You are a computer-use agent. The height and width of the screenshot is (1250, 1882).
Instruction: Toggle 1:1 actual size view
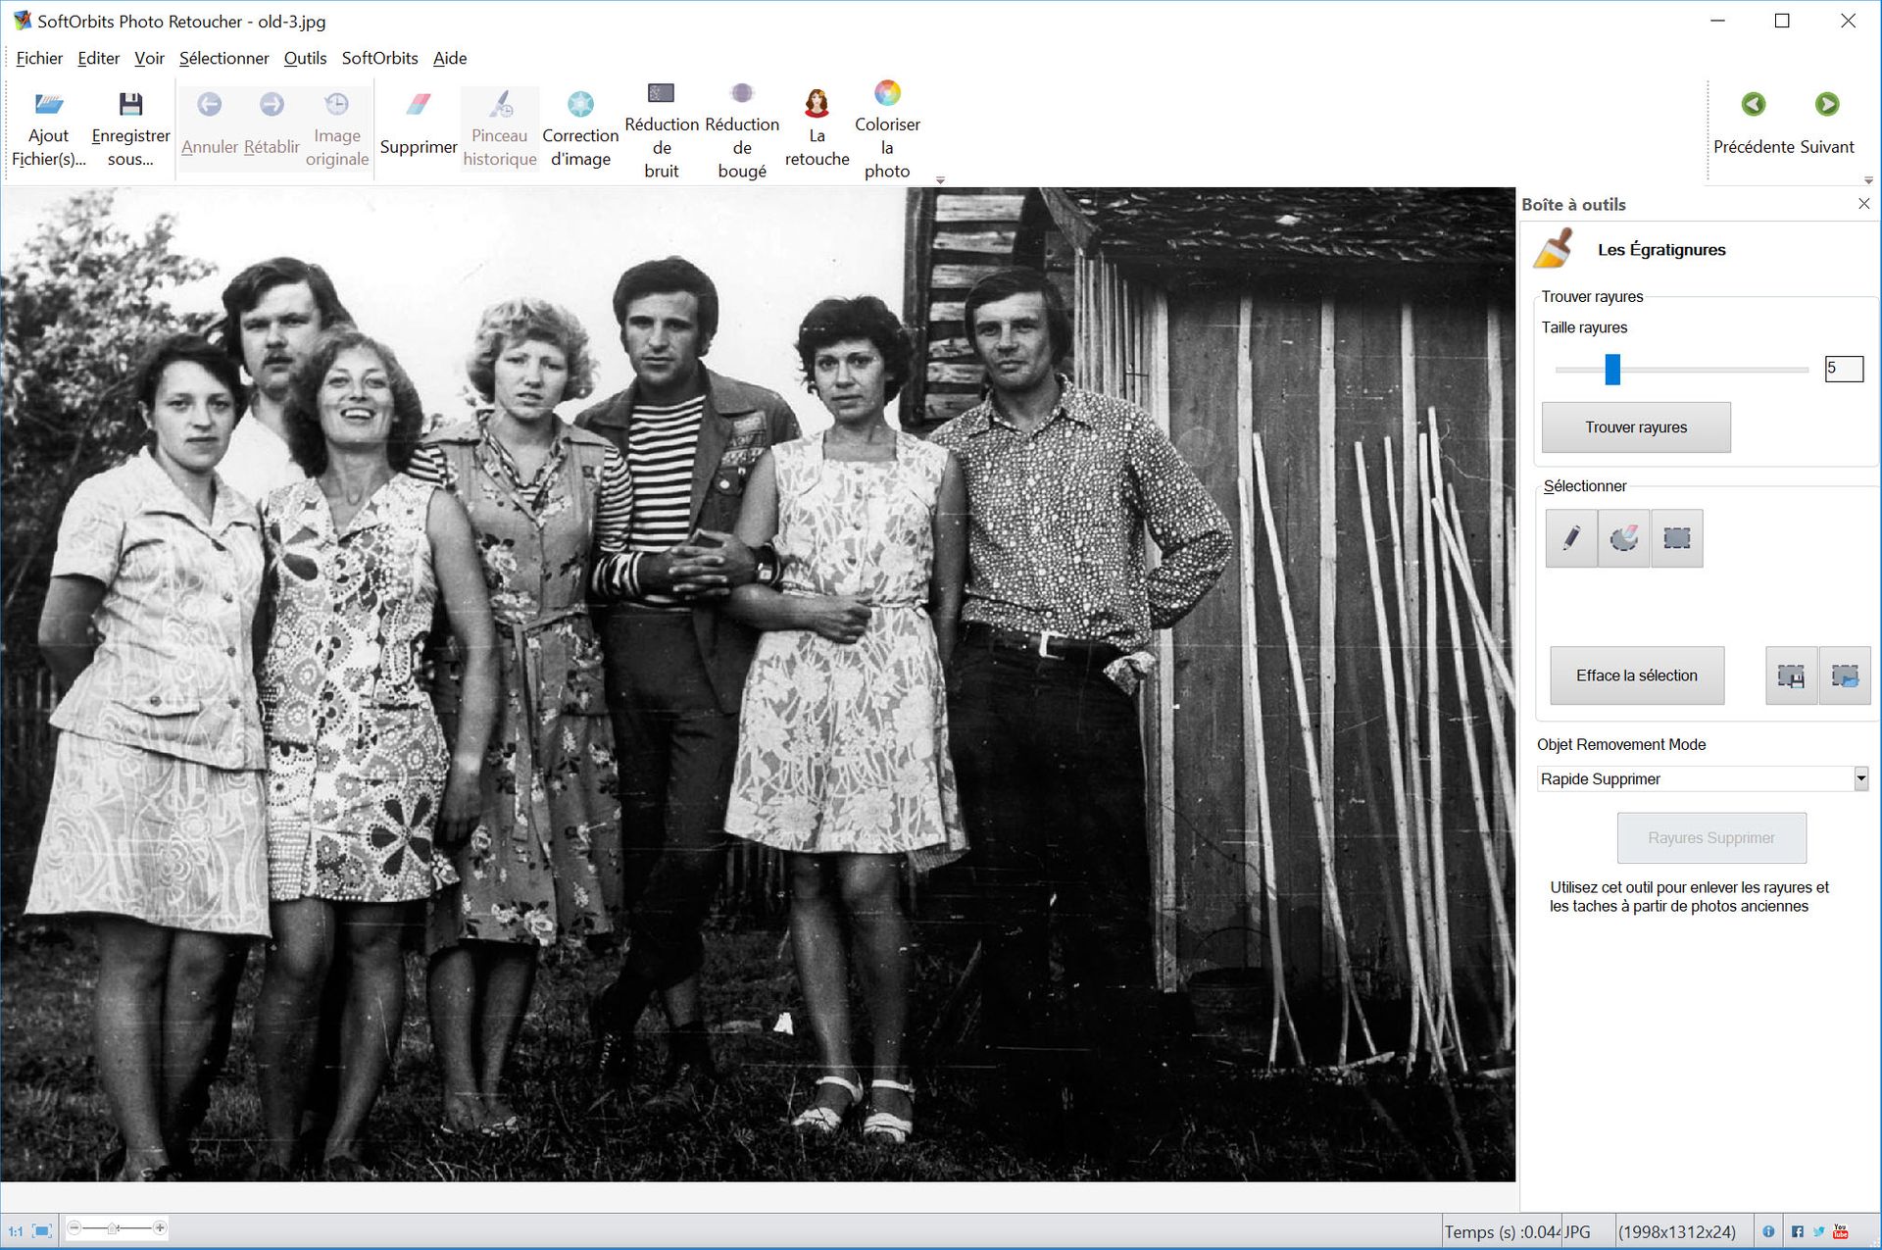click(16, 1231)
